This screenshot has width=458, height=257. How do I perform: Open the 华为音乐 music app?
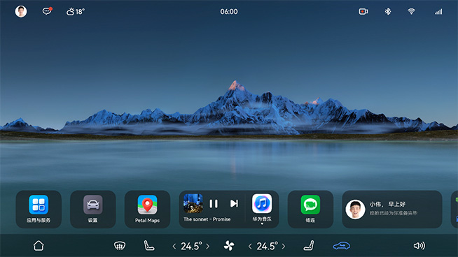pos(262,207)
